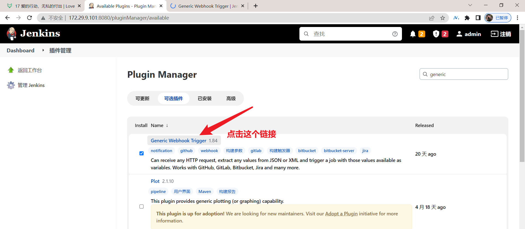This screenshot has height=229, width=525.
Task: Filter by the 构建报告 tag
Action: point(227,191)
